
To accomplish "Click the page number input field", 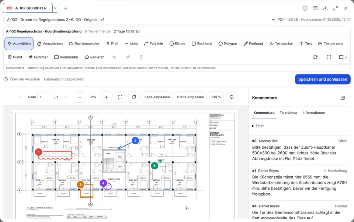I will 45,97.
